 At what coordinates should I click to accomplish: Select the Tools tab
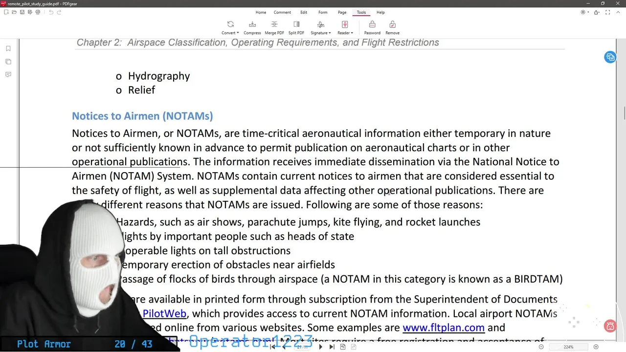pos(361,12)
